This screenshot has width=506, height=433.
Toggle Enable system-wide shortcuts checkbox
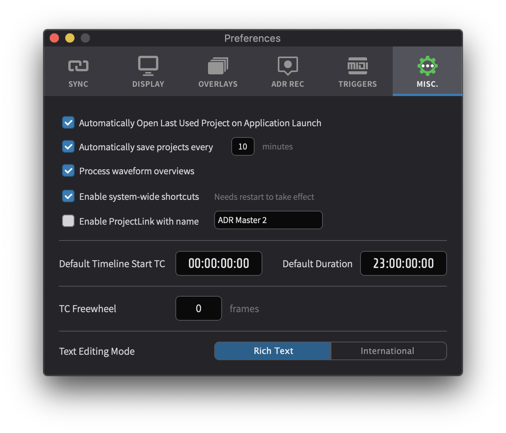coord(68,196)
